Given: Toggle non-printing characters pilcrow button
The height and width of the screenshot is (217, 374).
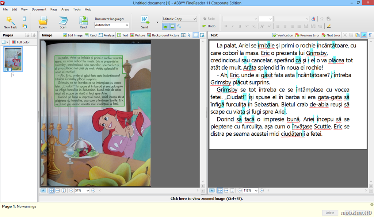Looking at the screenshot, I should click(370, 35).
